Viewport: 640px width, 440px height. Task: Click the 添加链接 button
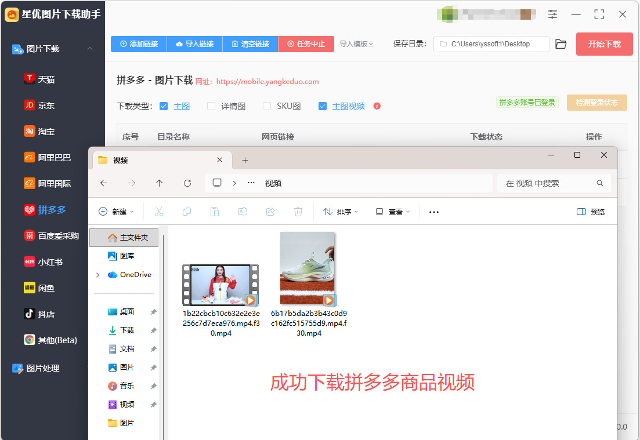(139, 43)
